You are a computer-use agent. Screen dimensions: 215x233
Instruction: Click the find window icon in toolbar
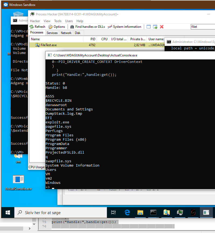point(148,27)
